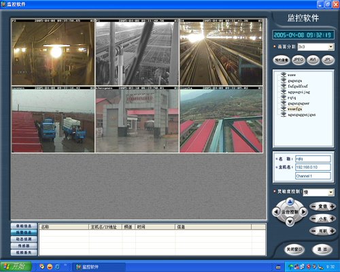340x272 pixels.
Task: Select the motion detection tab
Action: pos(24,239)
